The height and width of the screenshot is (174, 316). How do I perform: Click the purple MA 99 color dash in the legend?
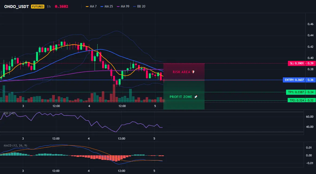(118, 6)
